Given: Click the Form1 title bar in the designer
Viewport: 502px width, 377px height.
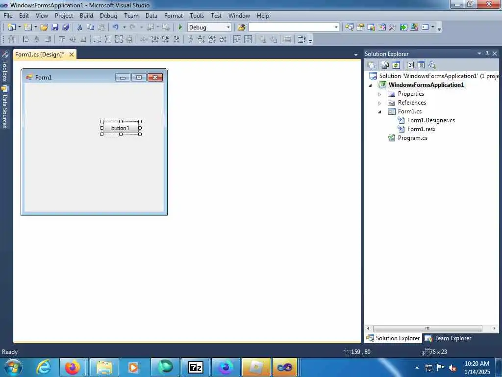Looking at the screenshot, I should tap(94, 77).
